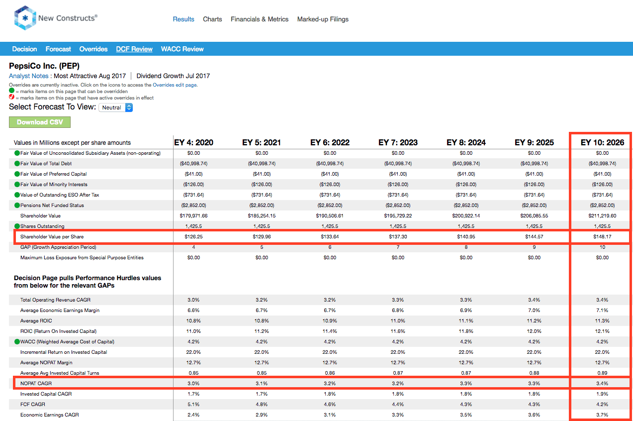Open the Charts top navigation tab

[x=212, y=19]
